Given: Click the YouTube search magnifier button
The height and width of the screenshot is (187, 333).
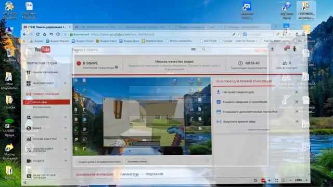Looking at the screenshot, I should tap(203, 49).
